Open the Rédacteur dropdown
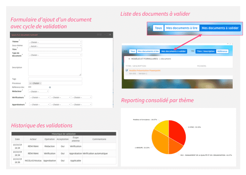The image size is (246, 175). (39, 91)
